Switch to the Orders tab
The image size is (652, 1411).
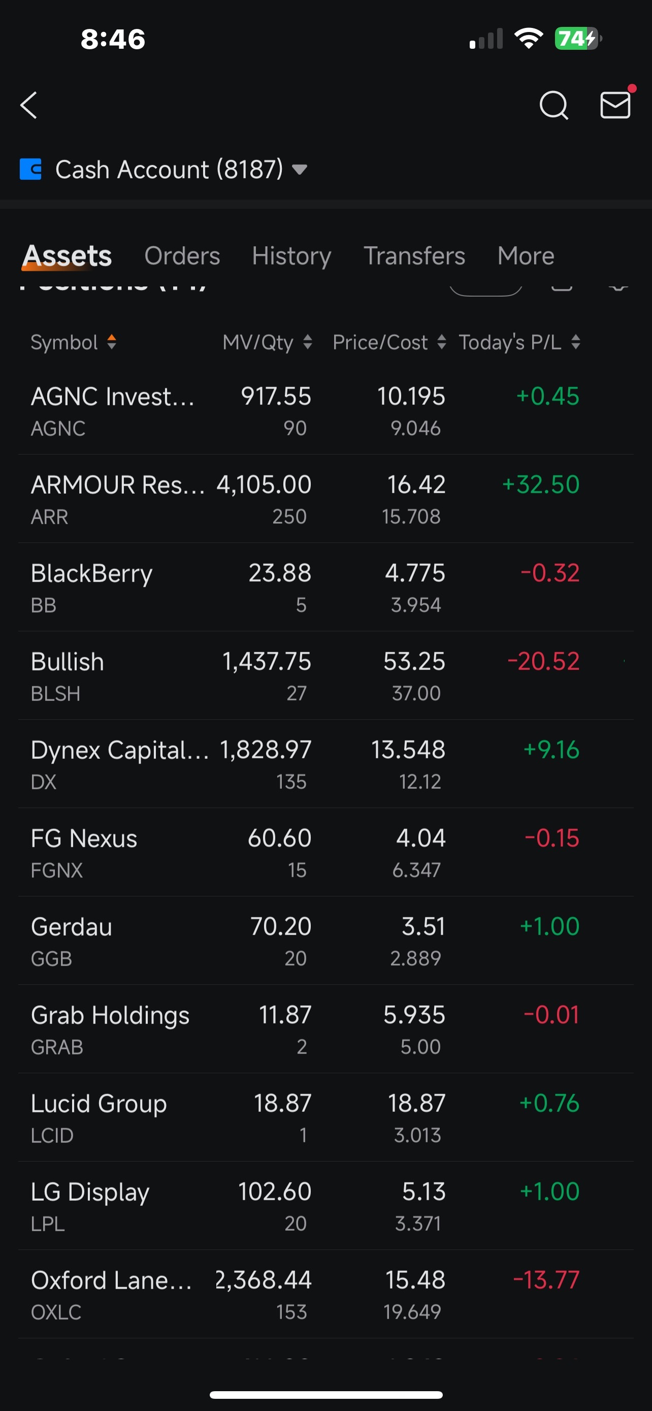(x=182, y=256)
